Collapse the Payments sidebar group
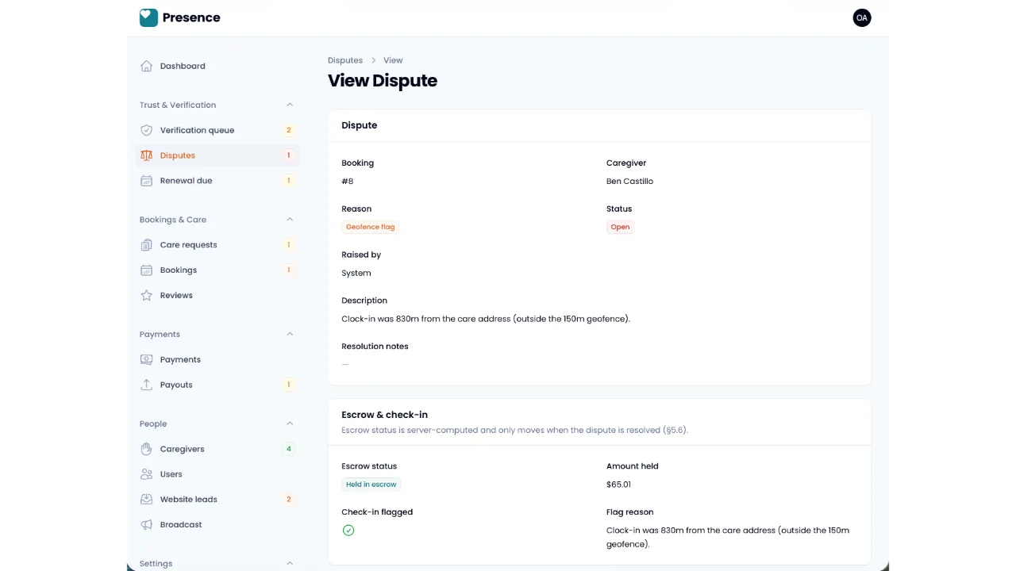This screenshot has height=571, width=1016. click(290, 334)
